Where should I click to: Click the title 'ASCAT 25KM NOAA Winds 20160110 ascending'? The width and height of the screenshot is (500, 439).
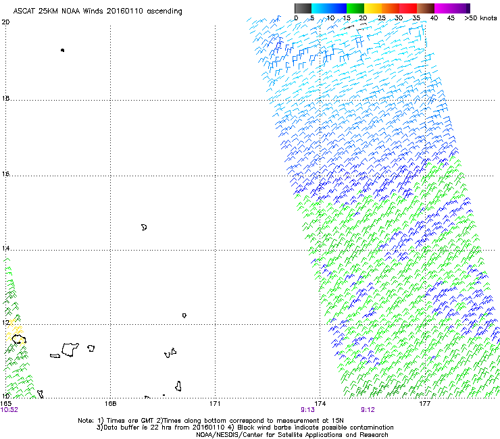(x=97, y=11)
